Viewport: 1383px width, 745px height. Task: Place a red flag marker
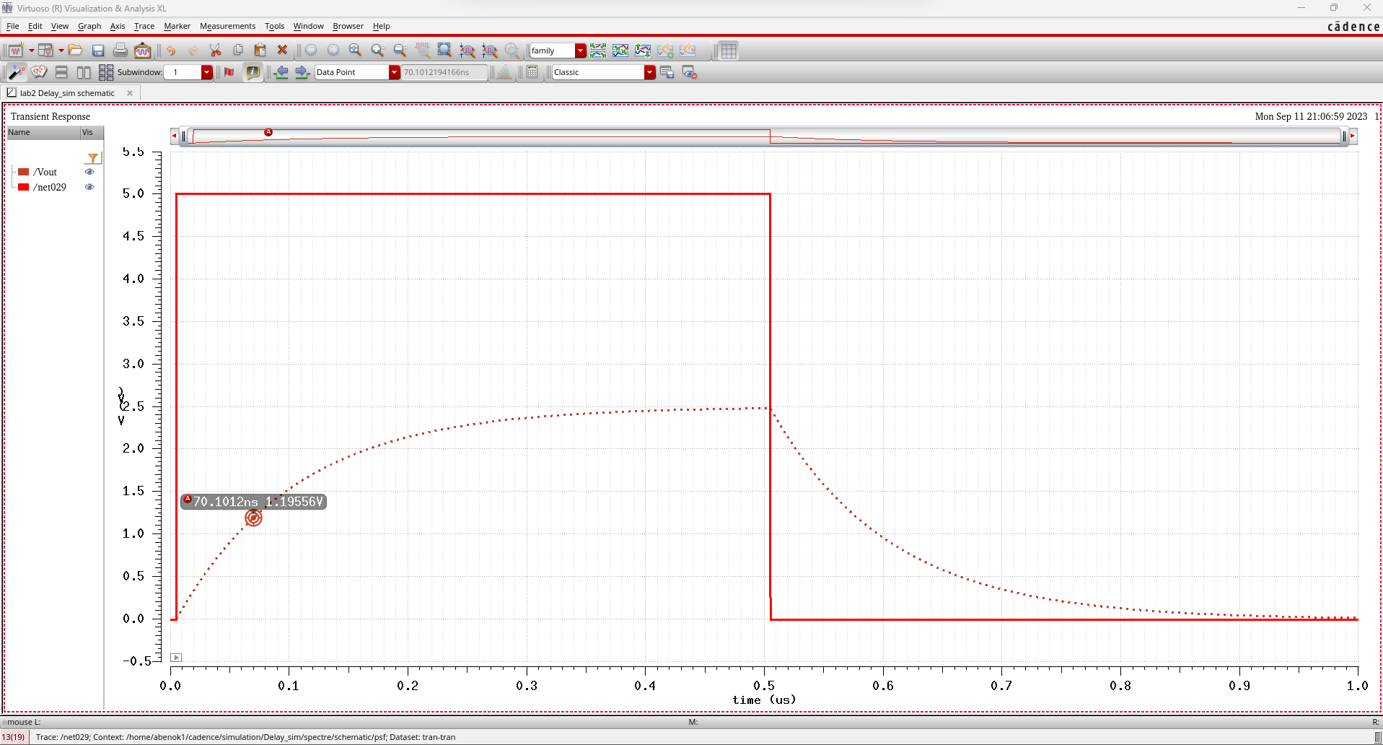pyautogui.click(x=229, y=72)
